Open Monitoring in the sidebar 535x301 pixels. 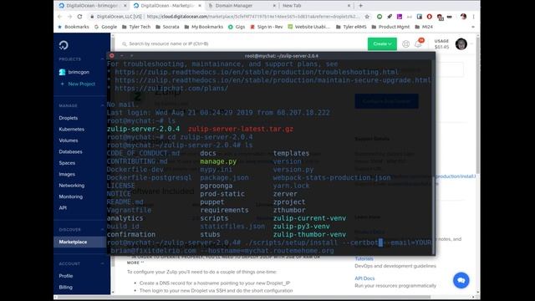coord(70,196)
